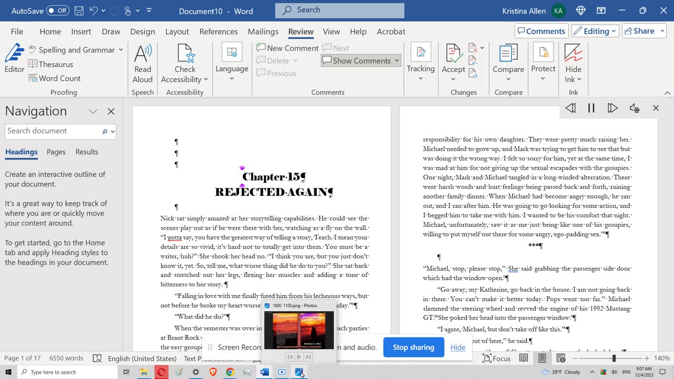Open search options dropdown in Navigation
Image resolution: width=674 pixels, height=379 pixels.
pyautogui.click(x=112, y=131)
